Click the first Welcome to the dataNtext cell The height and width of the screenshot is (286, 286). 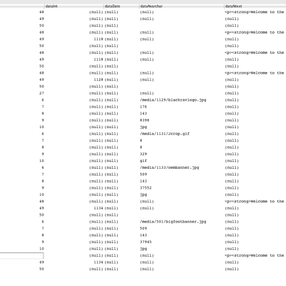tap(255, 12)
